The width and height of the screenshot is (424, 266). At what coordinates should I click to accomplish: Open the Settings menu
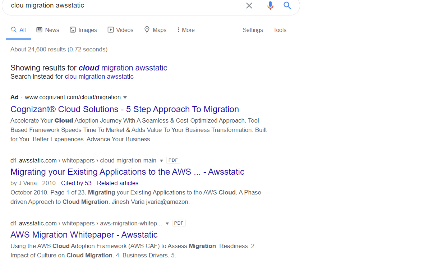[253, 30]
